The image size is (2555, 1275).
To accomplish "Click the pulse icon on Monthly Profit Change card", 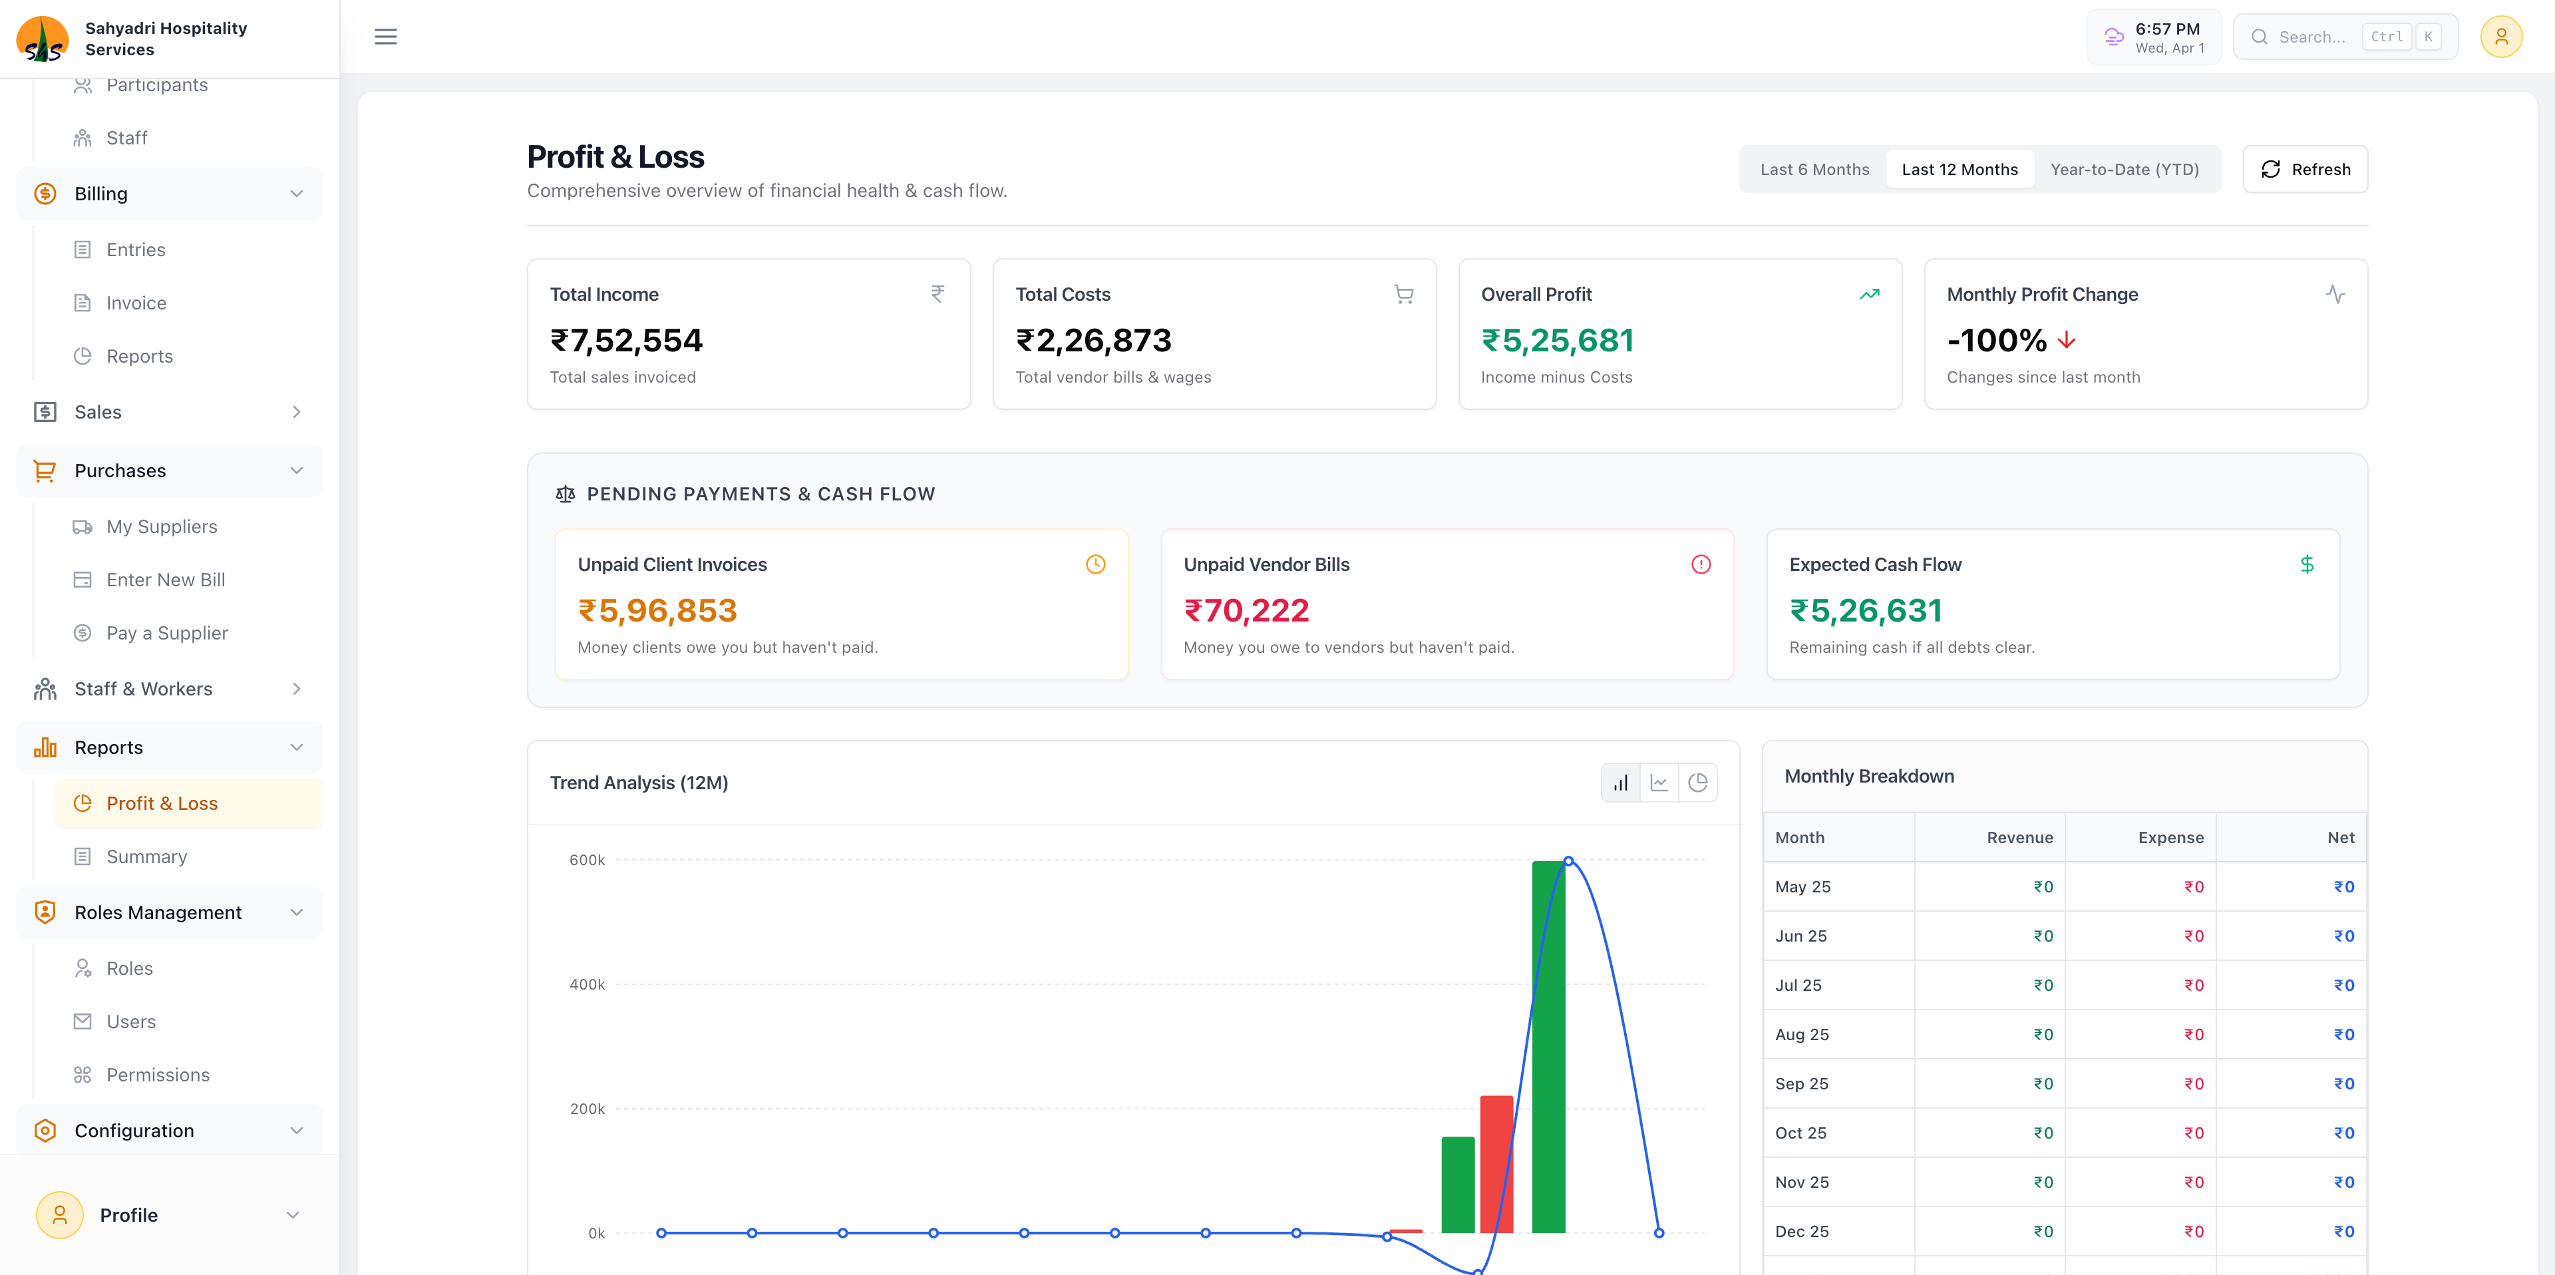I will click(2335, 293).
